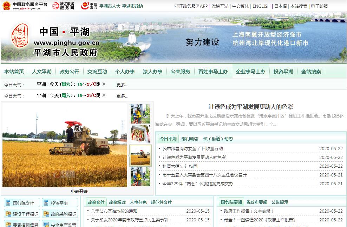Screen dimensions: 347x227
Task: Expand weather details with first 更多... link
Action: tap(122, 85)
